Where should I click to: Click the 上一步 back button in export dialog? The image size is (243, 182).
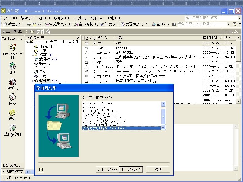(x=107, y=170)
